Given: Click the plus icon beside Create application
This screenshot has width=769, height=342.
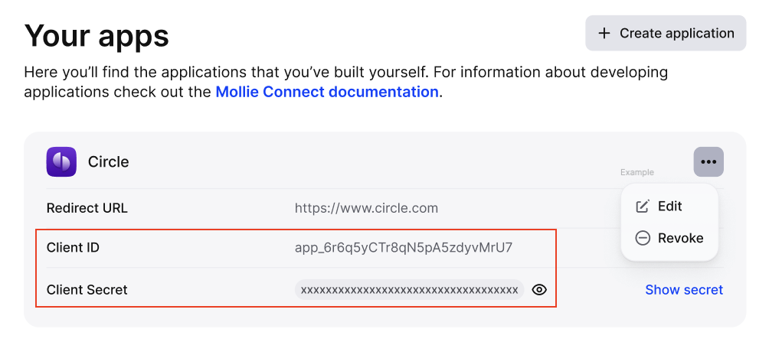Looking at the screenshot, I should tap(604, 34).
